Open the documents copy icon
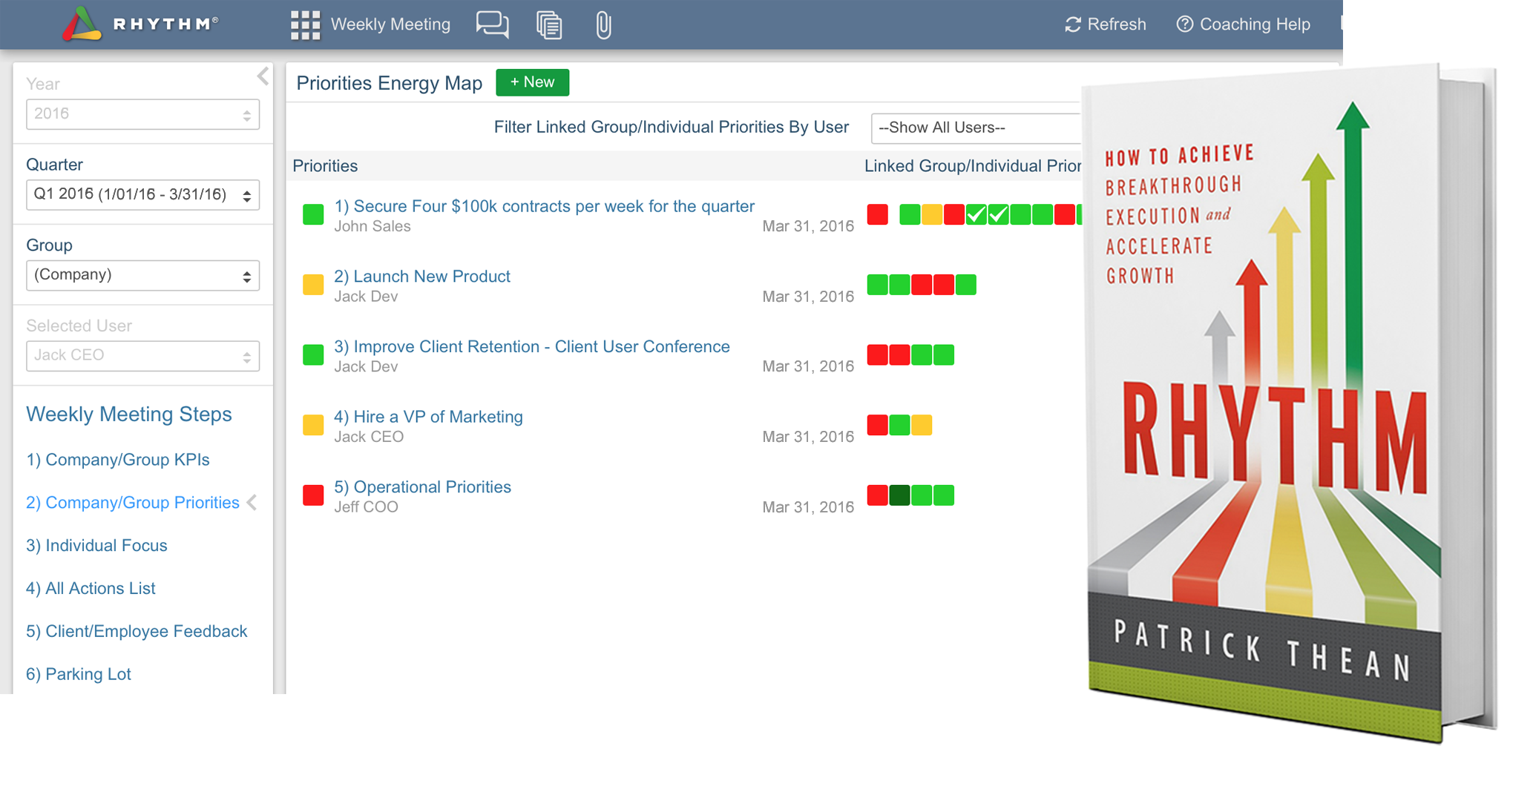Image resolution: width=1533 pixels, height=792 pixels. tap(549, 24)
